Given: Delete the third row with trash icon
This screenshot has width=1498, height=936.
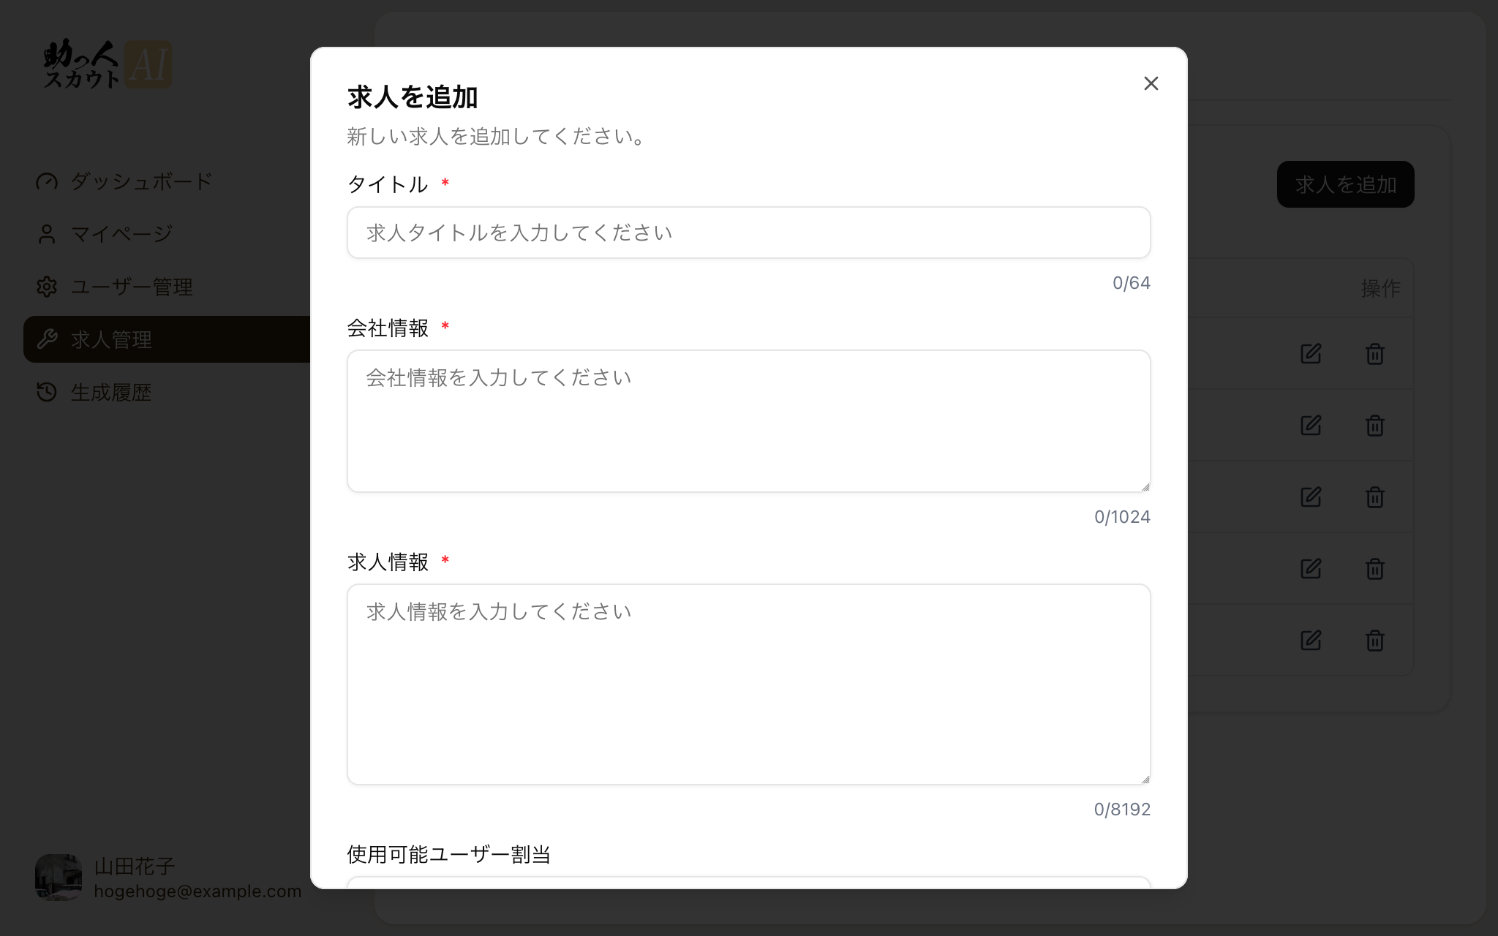Looking at the screenshot, I should click(x=1374, y=497).
